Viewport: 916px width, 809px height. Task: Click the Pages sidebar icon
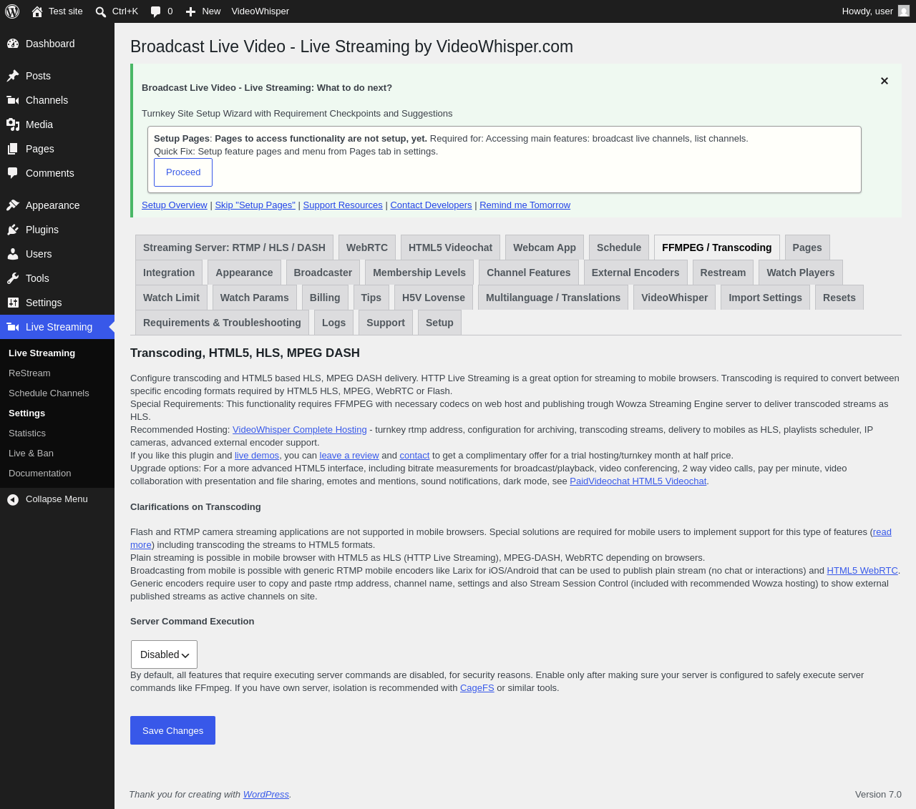tap(13, 149)
